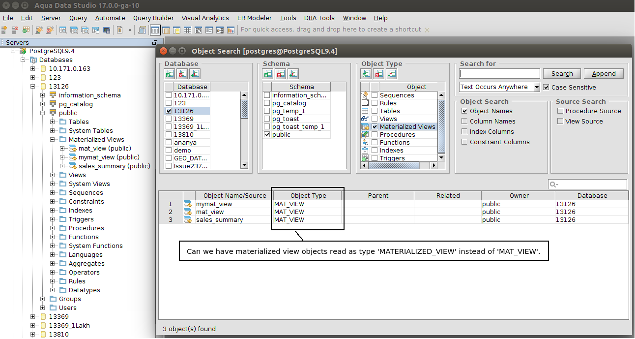Click the Sequences object type icon
The image size is (635, 339).
365,95
